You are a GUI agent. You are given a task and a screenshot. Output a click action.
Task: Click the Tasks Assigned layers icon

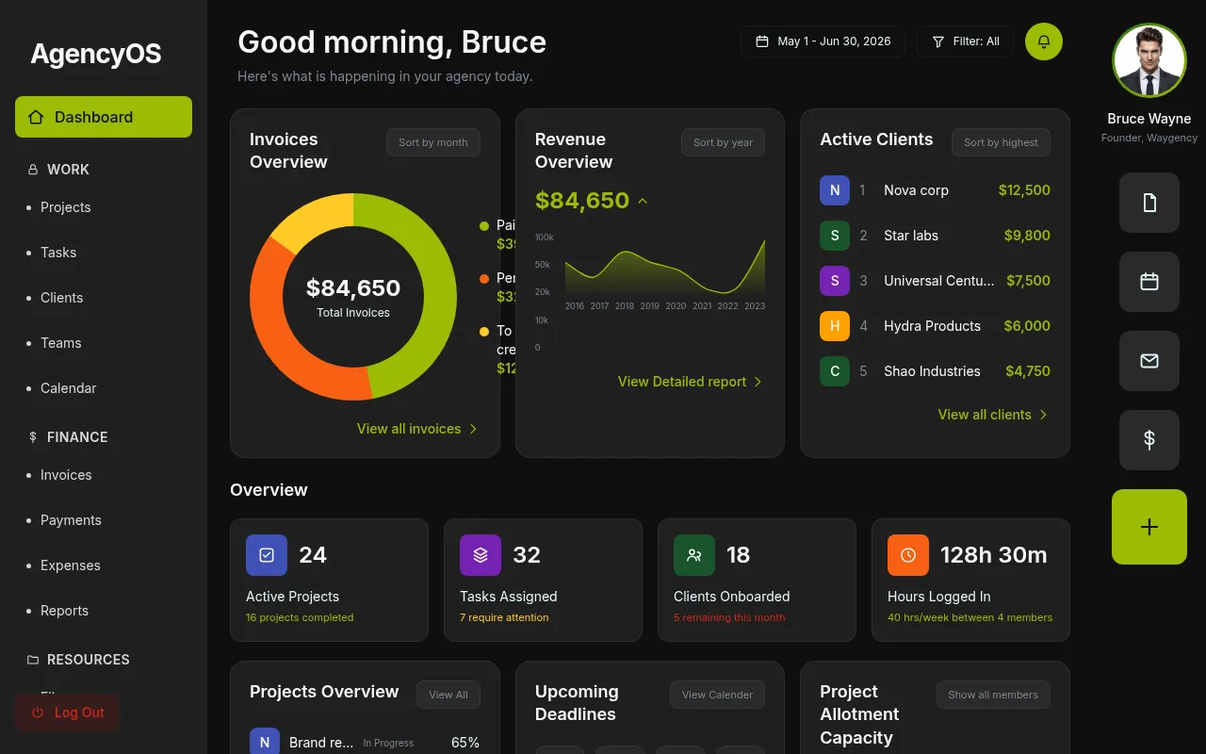[481, 555]
